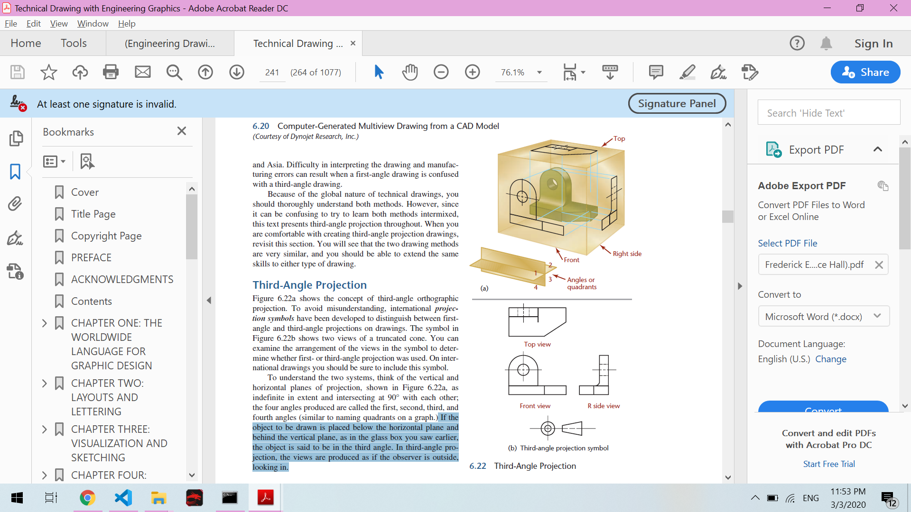Collapse the right tools pane arrow

point(740,286)
